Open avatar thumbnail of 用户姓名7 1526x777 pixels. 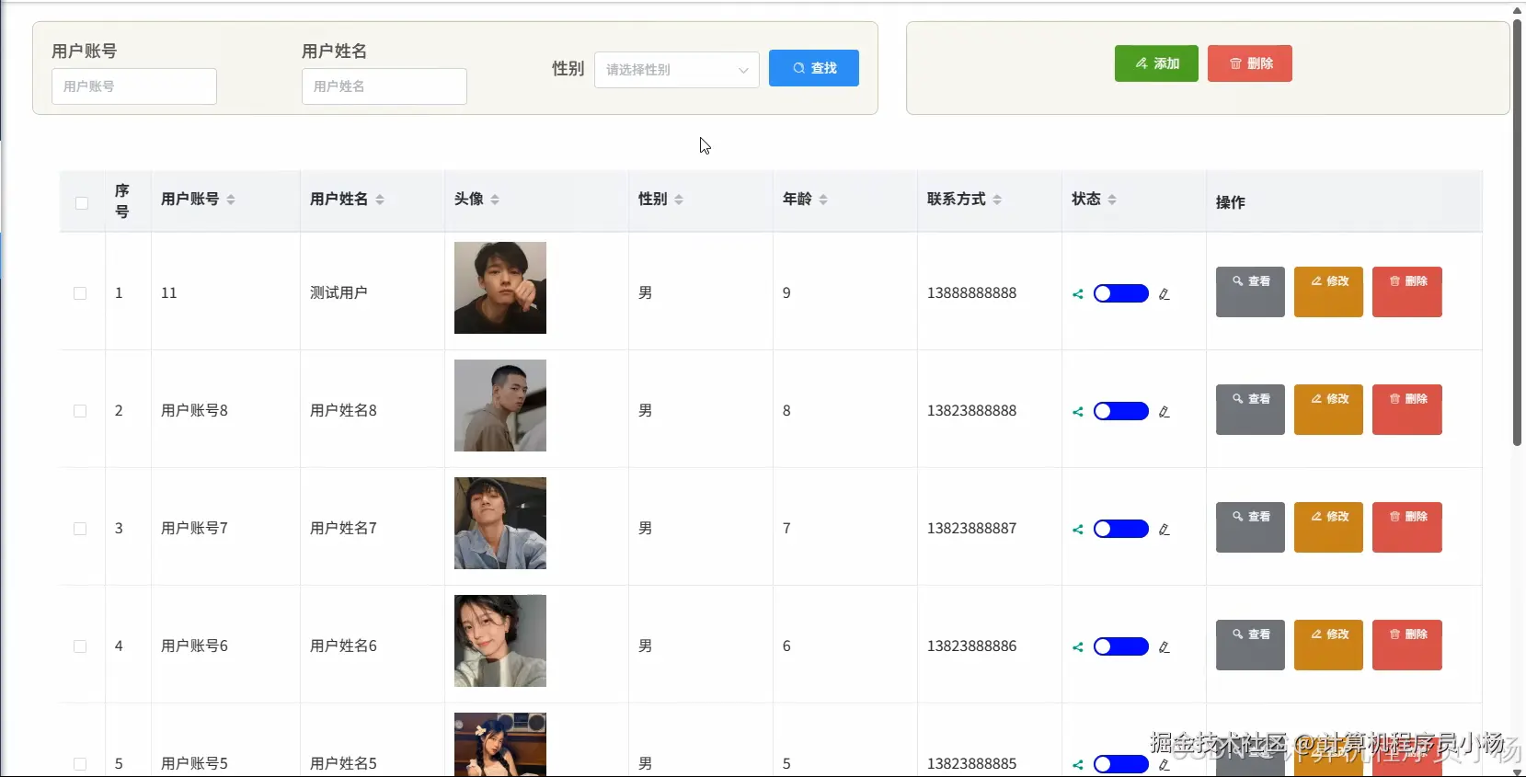click(x=500, y=523)
